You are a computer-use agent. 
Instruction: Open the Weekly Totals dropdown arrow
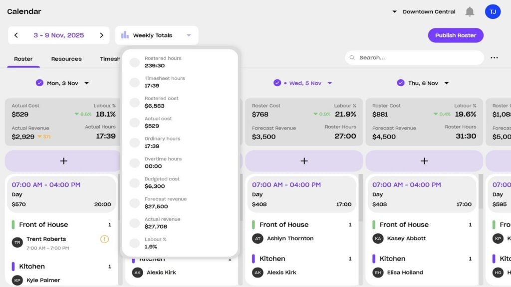pos(189,35)
